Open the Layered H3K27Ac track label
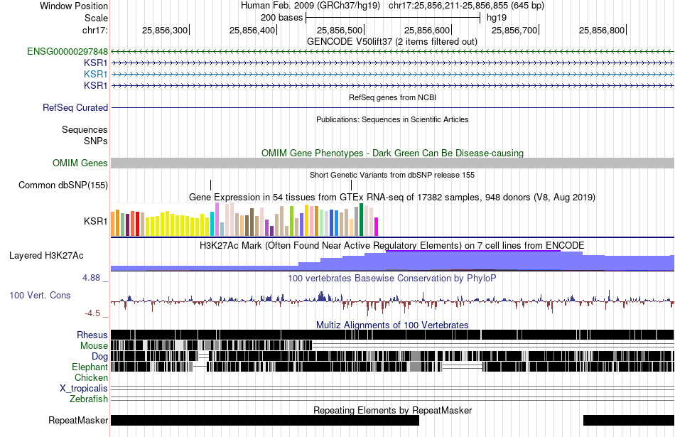675x437 pixels. click(46, 256)
